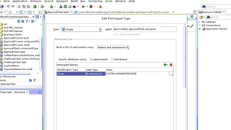Click the Make project build icon
The height and width of the screenshot is (130, 231).
[61, 6]
